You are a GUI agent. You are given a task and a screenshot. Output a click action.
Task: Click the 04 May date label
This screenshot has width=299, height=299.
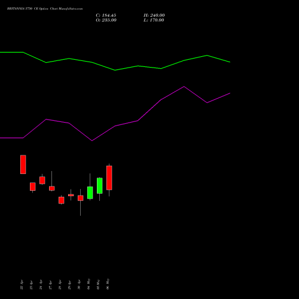(89, 284)
